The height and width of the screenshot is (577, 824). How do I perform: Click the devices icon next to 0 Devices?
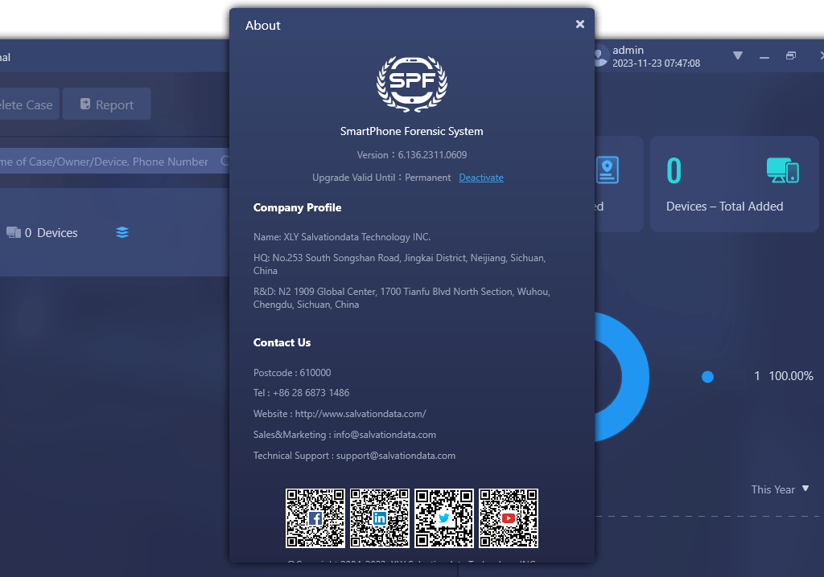(14, 232)
